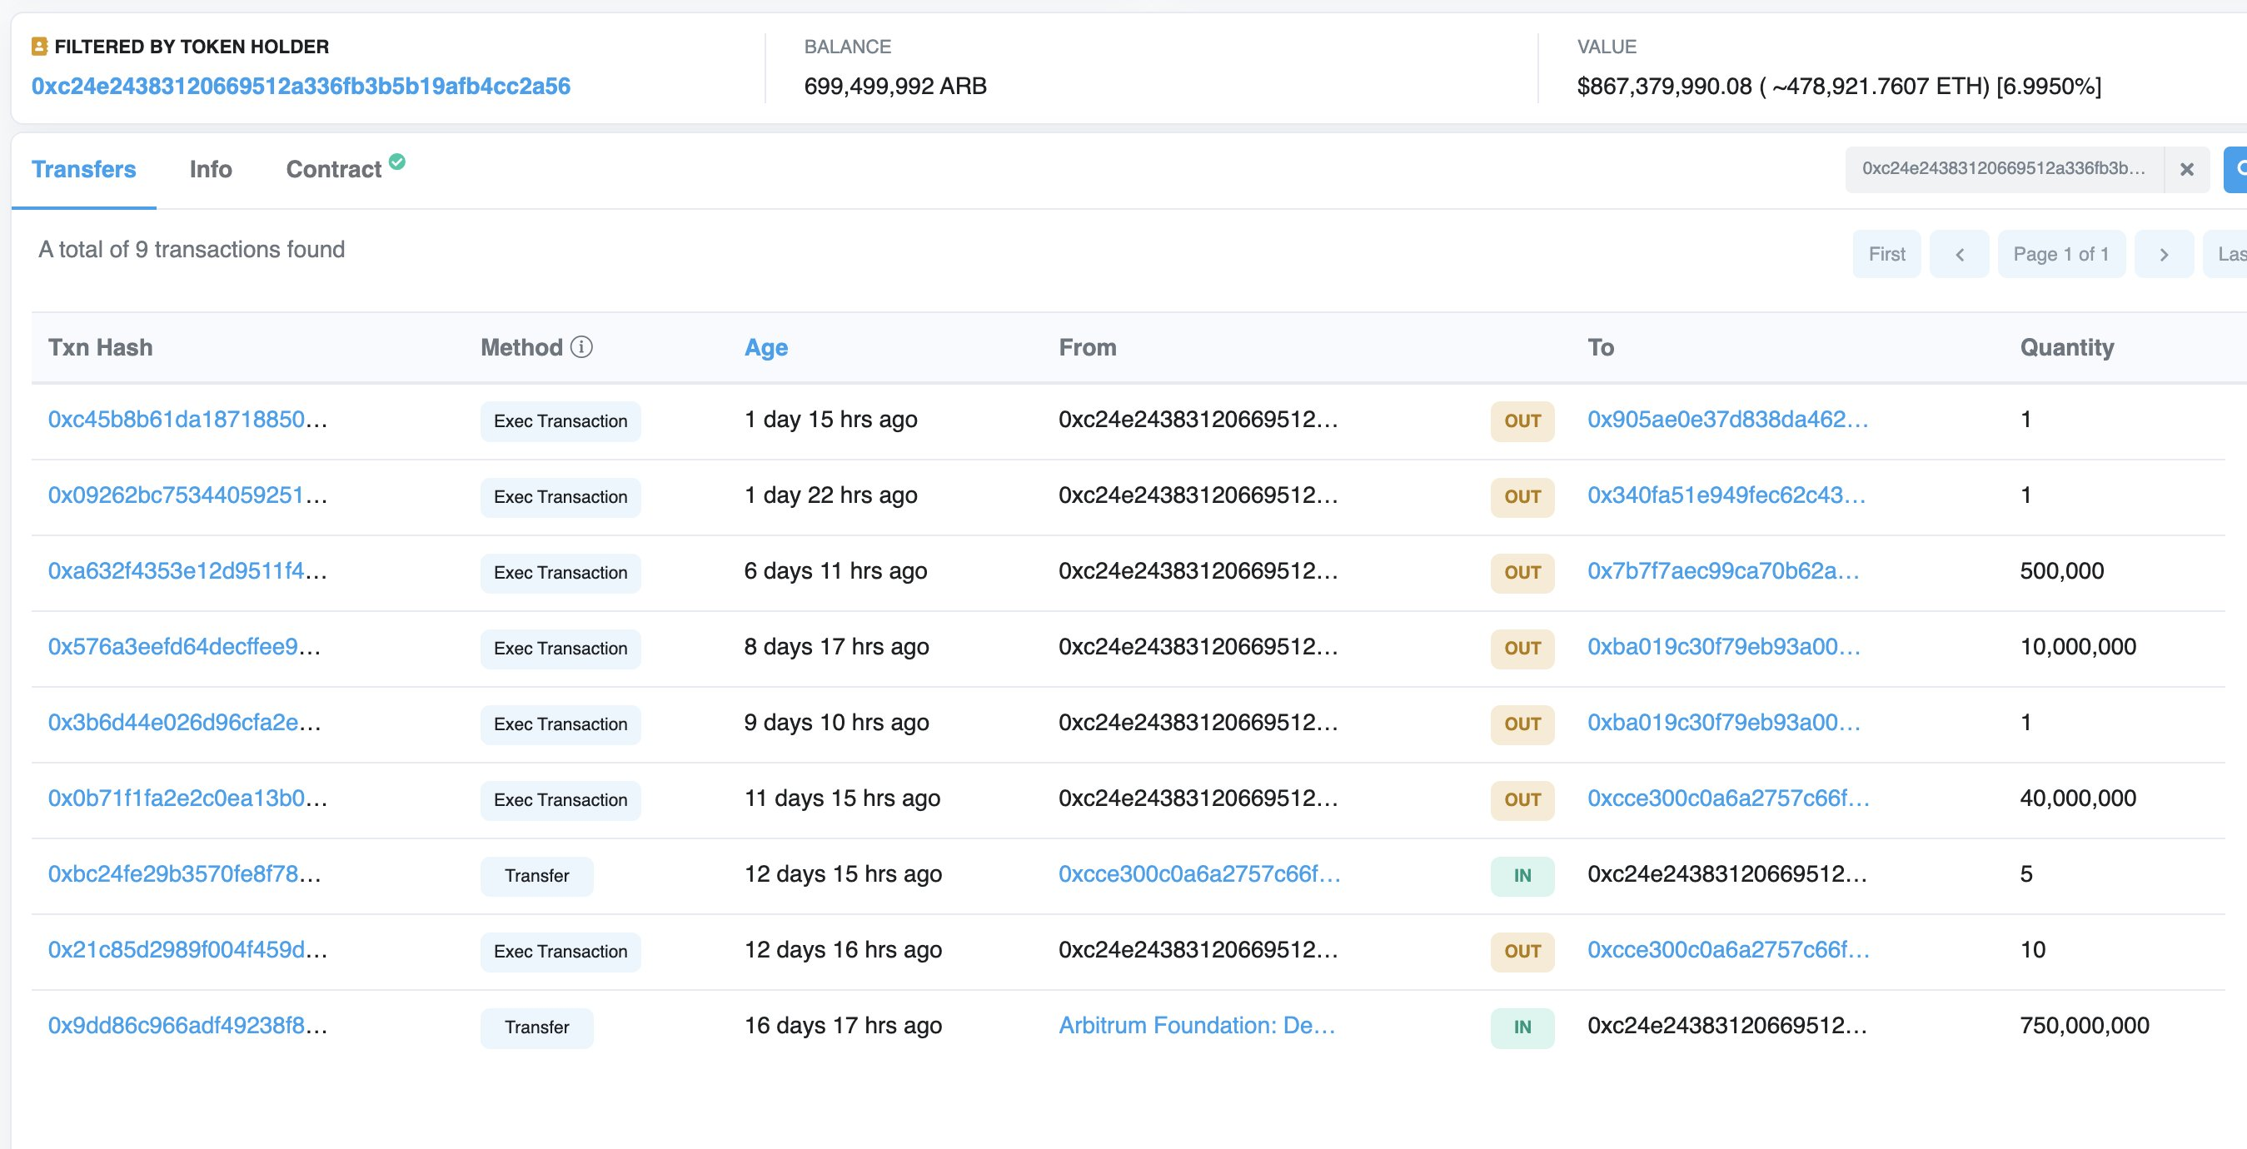Open the Contract tab
2247x1149 pixels.
pyautogui.click(x=334, y=169)
